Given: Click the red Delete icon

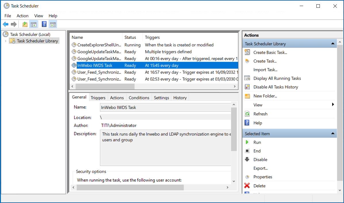Looking at the screenshot, I should pyautogui.click(x=247, y=186).
